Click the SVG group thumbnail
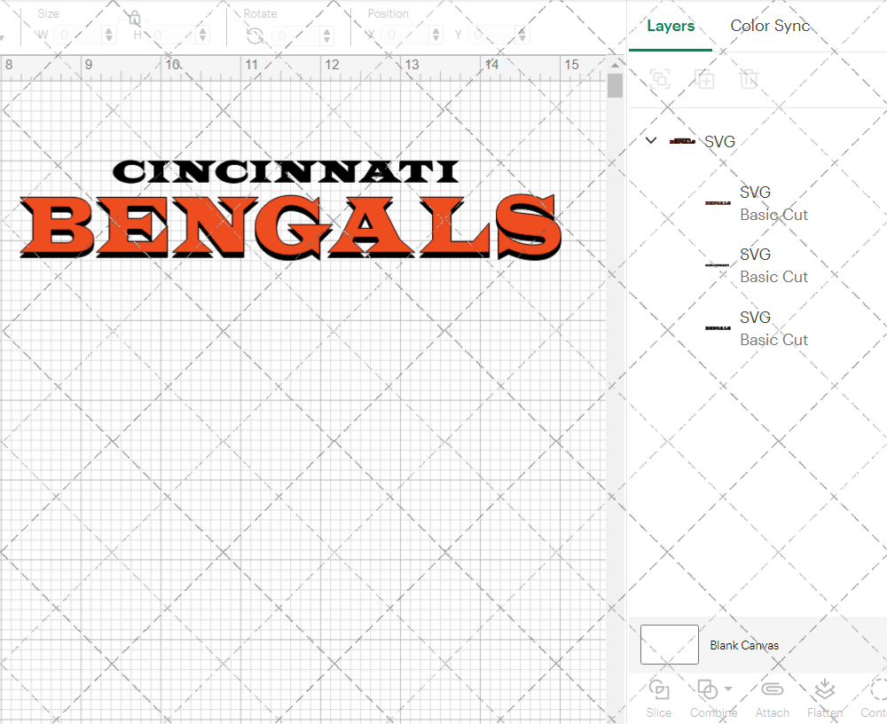The height and width of the screenshot is (724, 887). [682, 141]
